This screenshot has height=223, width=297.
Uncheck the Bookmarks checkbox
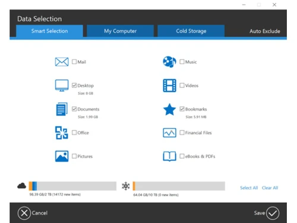182,109
